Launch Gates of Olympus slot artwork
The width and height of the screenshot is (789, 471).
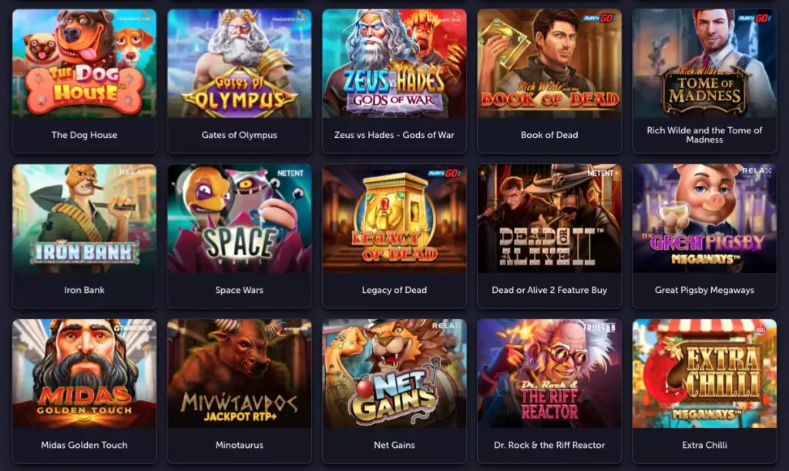(x=239, y=63)
